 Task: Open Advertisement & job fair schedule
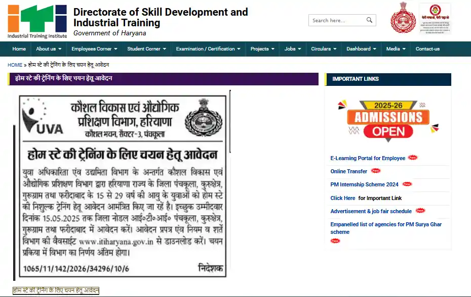click(x=371, y=211)
